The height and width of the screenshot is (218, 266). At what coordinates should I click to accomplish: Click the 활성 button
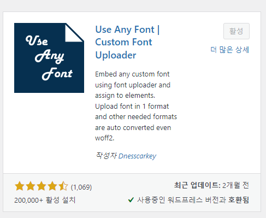[x=237, y=31]
